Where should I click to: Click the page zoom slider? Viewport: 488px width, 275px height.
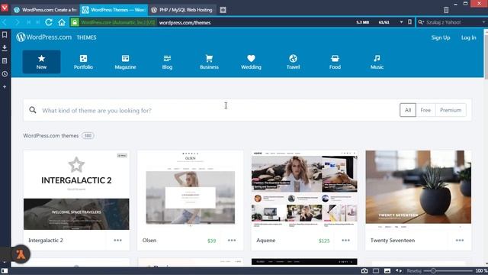coord(448,271)
